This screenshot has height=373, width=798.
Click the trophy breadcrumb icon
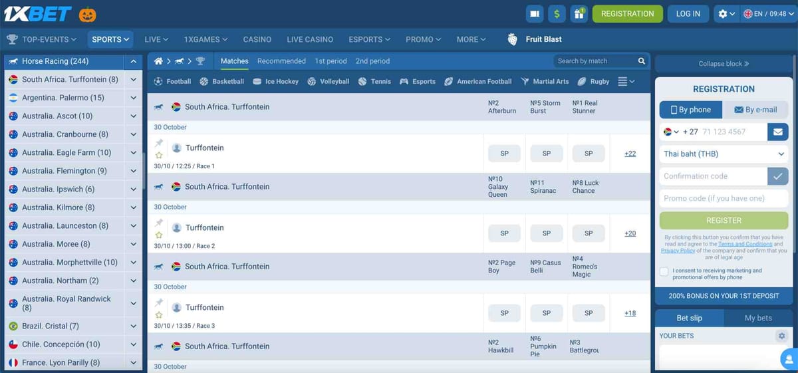pos(200,61)
